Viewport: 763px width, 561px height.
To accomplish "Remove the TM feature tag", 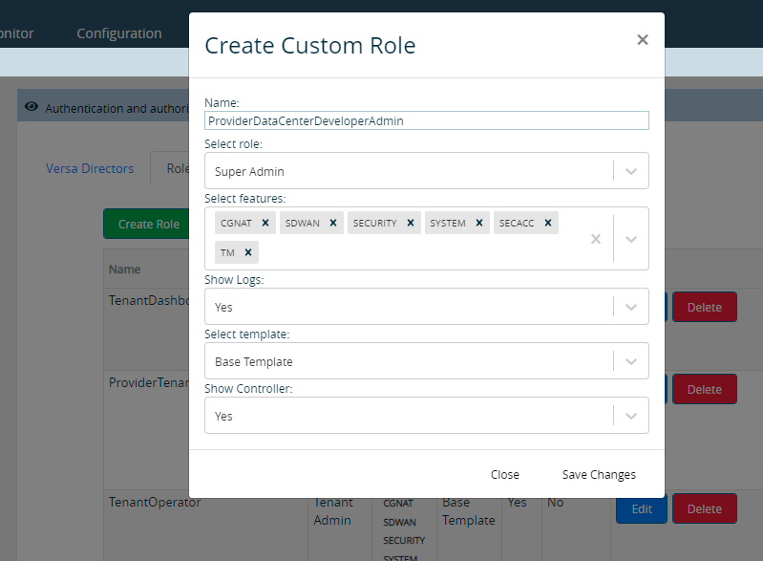I will [x=247, y=252].
